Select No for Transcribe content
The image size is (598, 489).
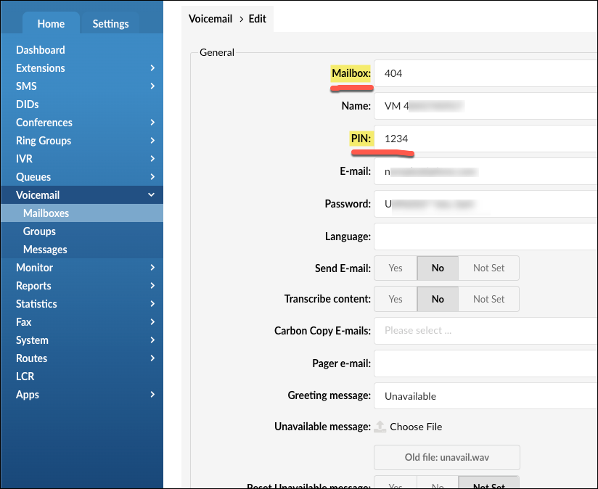(438, 299)
